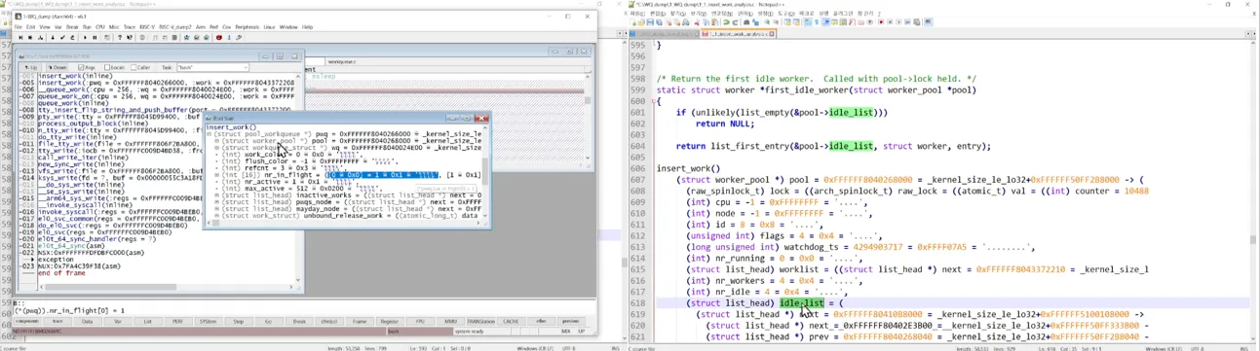Screen dimensions: 1260x351
Task: Expand the unbound_release_work work_struct node
Action: (217, 215)
